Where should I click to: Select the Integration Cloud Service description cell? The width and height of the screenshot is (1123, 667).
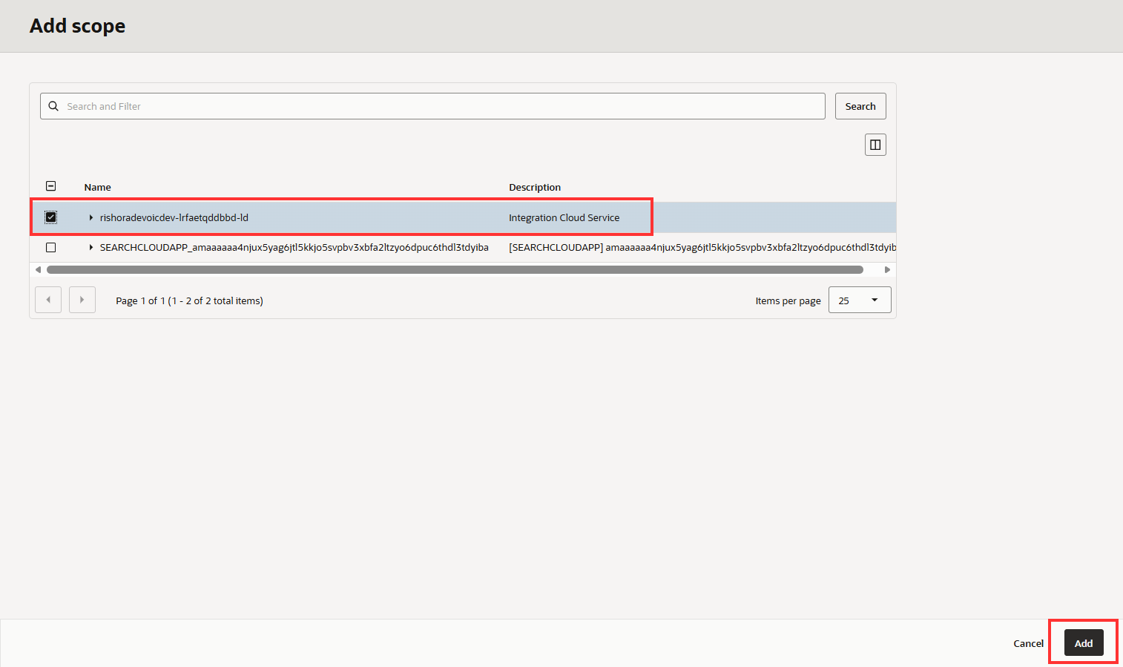[564, 217]
